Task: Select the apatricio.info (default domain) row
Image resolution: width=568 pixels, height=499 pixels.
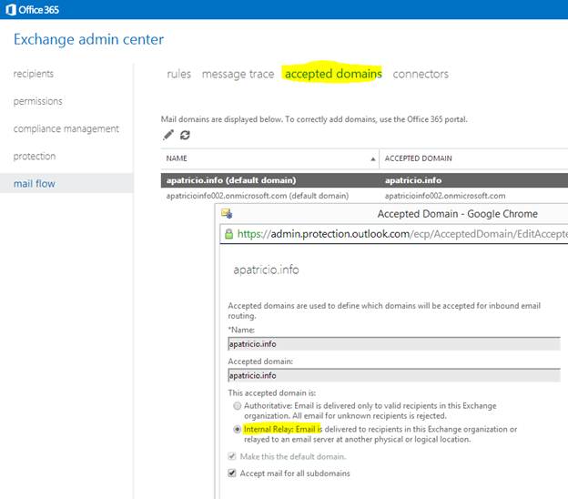Action: 364,180
